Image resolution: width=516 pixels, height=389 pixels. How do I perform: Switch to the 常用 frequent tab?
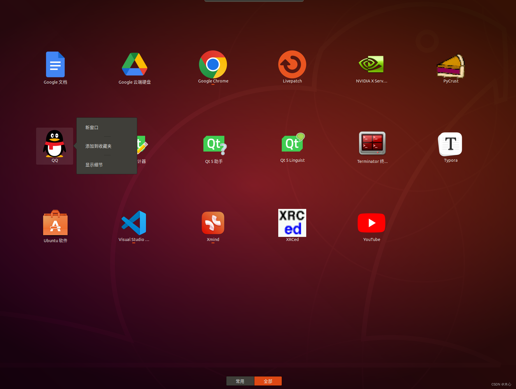[x=240, y=381]
